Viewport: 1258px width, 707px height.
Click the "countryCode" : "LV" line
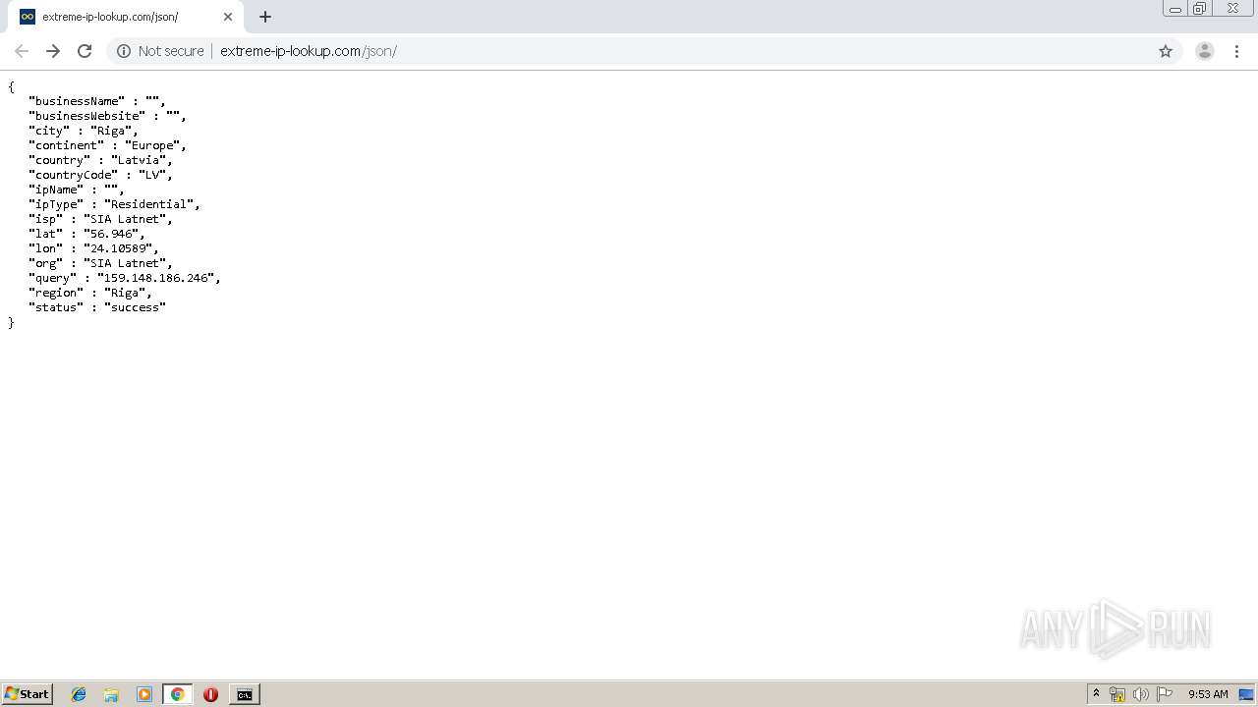100,175
